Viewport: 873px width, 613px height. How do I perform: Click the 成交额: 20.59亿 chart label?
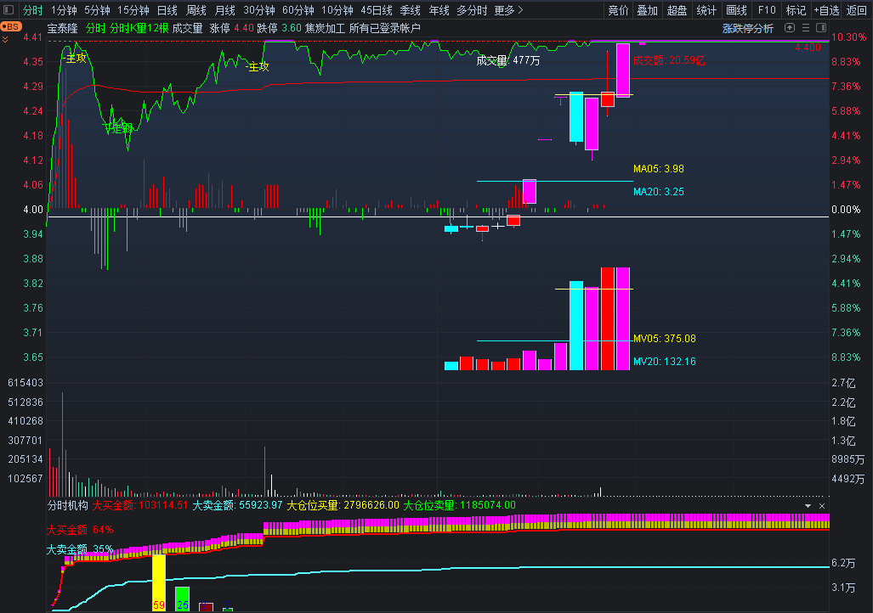coord(669,60)
